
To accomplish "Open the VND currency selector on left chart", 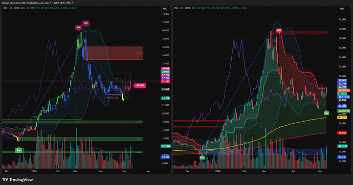I will [165, 9].
